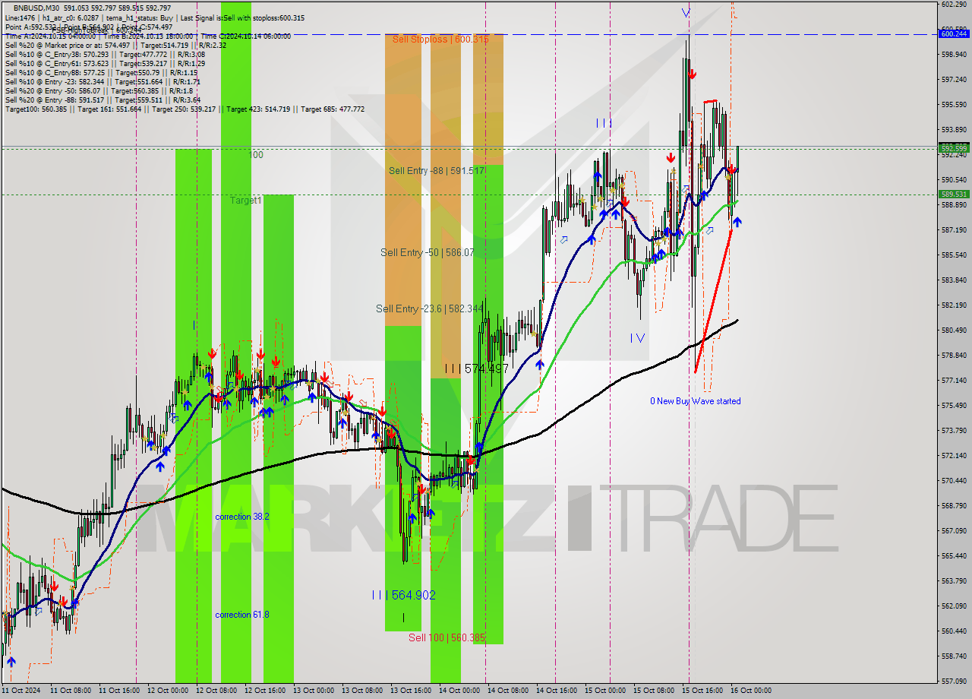Click the 560.440 price axis label
972x699 pixels.
[954, 631]
